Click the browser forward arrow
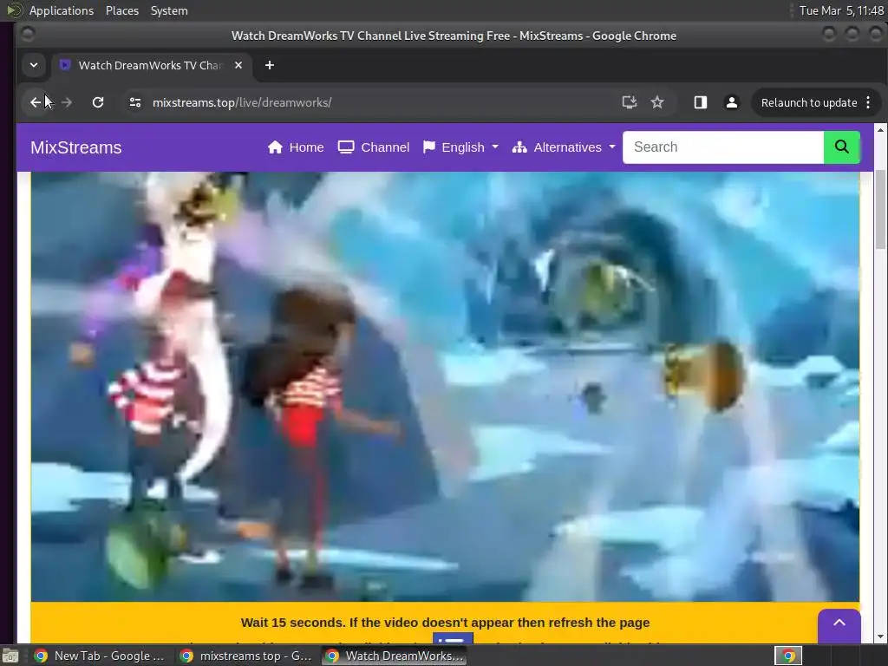Viewport: 888px width, 666px height. point(66,102)
